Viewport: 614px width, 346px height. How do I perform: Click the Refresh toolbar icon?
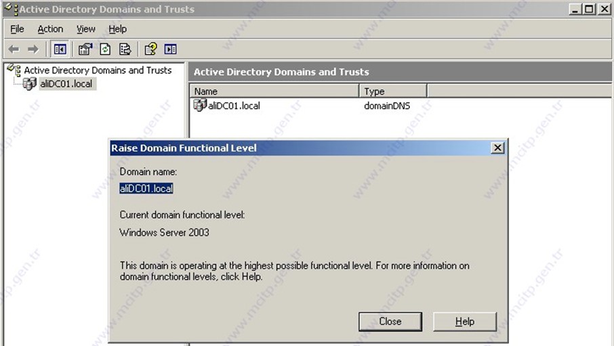coord(105,49)
